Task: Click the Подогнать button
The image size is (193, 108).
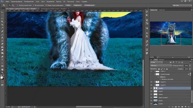Action: (78, 5)
